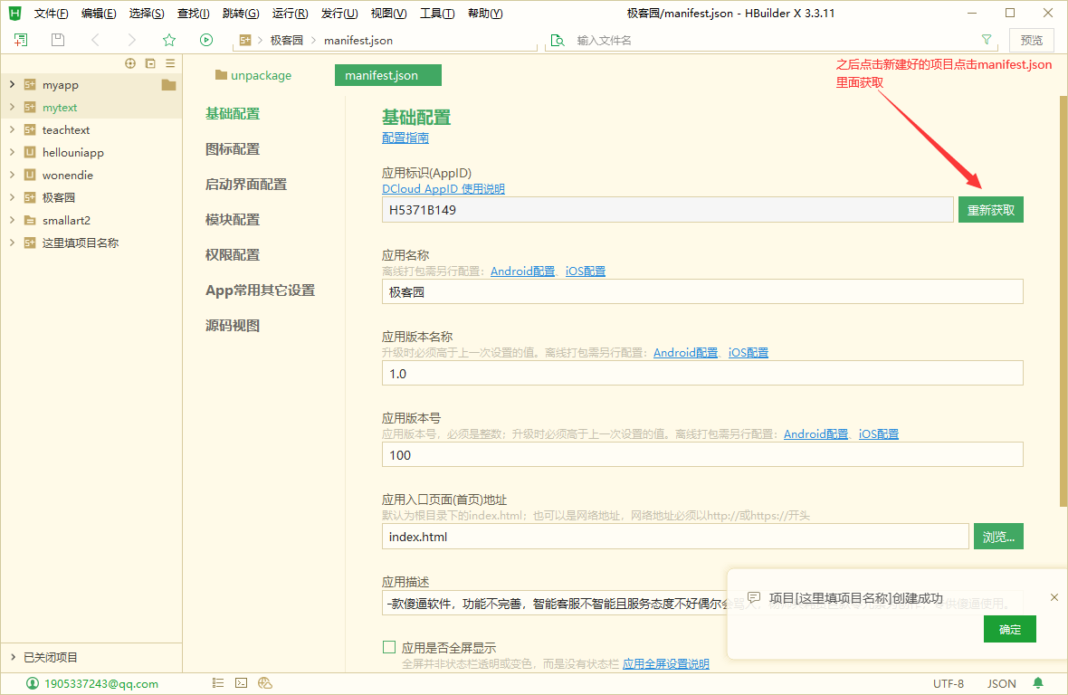Click the run play icon in toolbar
The width and height of the screenshot is (1068, 695).
click(x=206, y=40)
